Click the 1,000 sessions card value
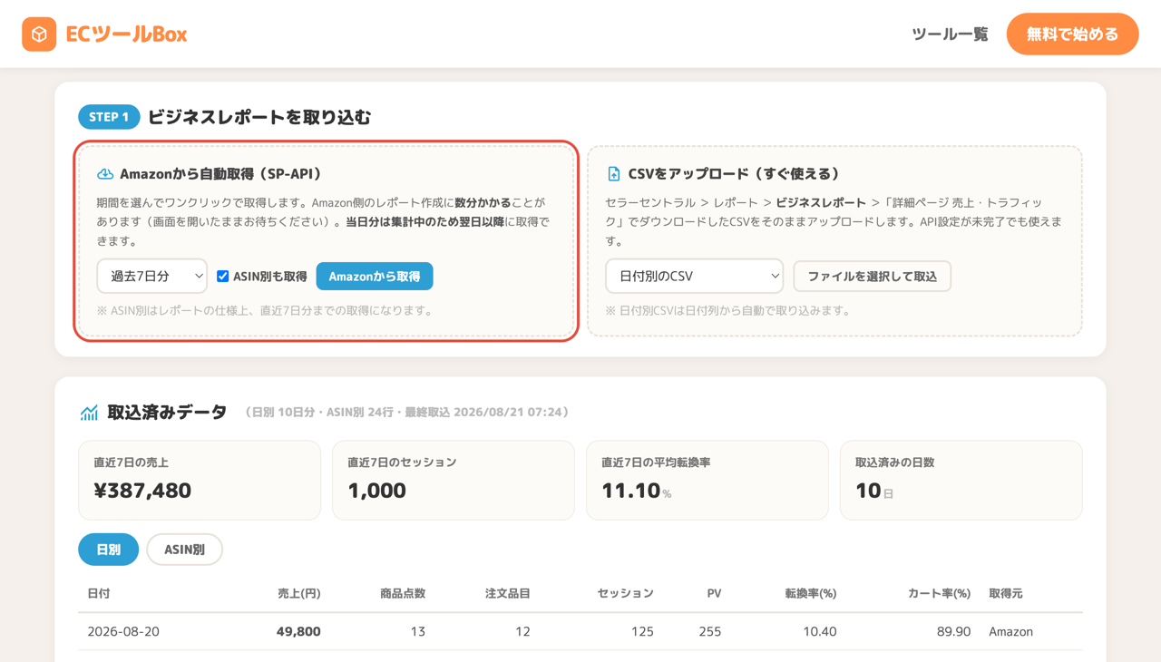 pos(376,491)
